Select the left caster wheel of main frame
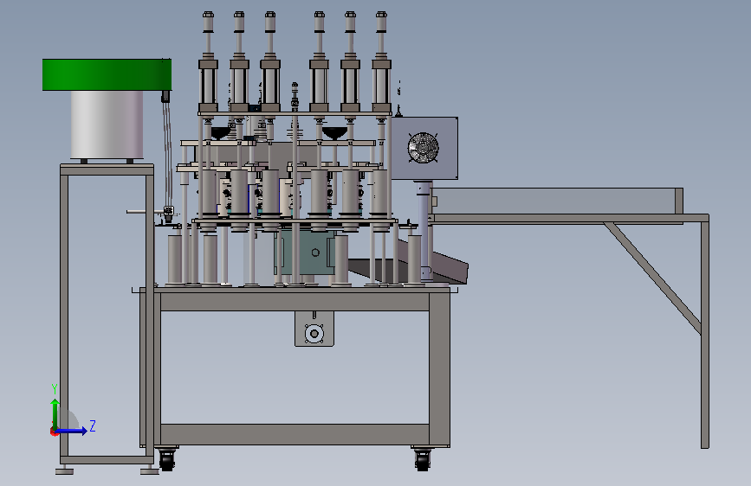Screen dimensions: 751x486 [166, 460]
